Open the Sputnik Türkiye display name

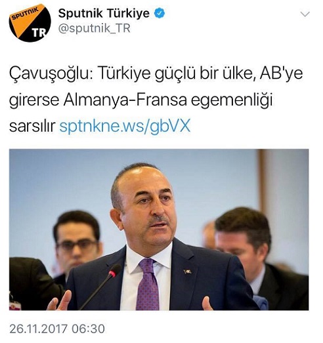[x=104, y=13]
